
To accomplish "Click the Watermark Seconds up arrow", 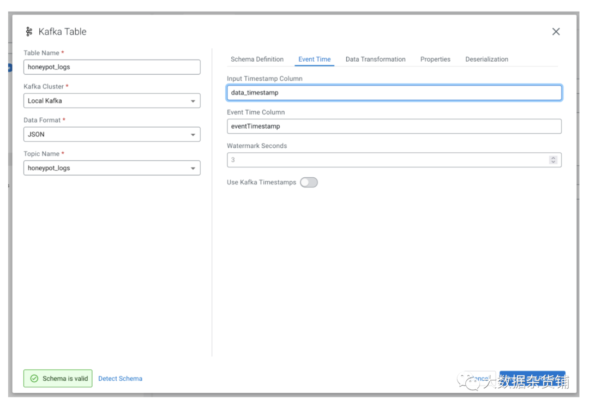I will tap(554, 157).
